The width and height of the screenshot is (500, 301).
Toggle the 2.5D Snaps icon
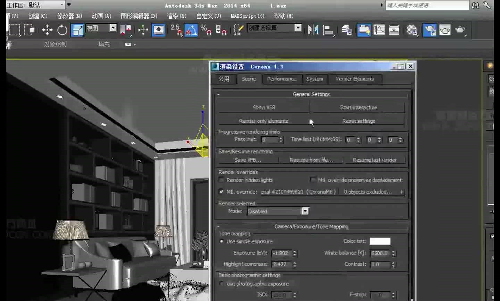click(176, 30)
